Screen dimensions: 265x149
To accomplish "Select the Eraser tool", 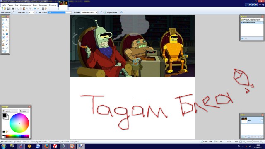I will click(7, 38).
